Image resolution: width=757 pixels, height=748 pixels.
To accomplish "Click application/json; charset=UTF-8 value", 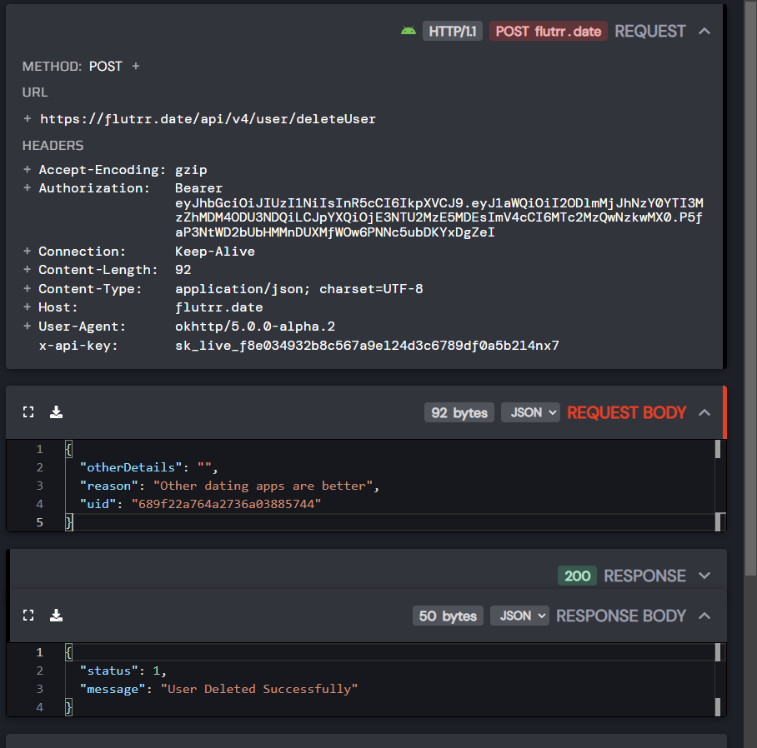I will pos(298,288).
